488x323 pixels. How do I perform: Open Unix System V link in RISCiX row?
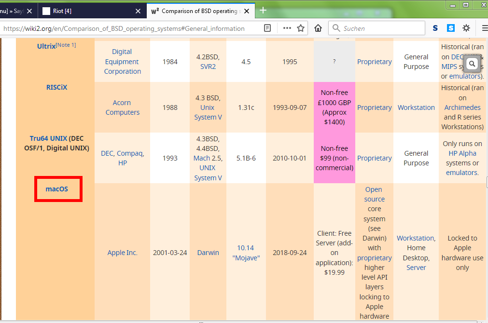coord(208,112)
